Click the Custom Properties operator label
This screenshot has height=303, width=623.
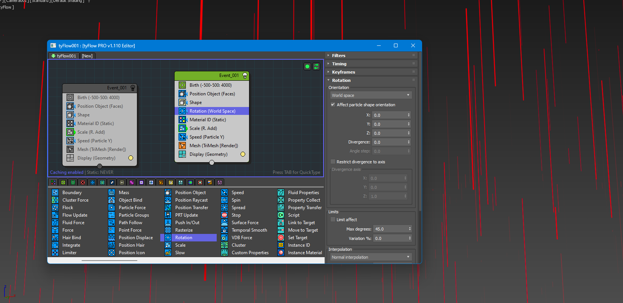pyautogui.click(x=250, y=253)
